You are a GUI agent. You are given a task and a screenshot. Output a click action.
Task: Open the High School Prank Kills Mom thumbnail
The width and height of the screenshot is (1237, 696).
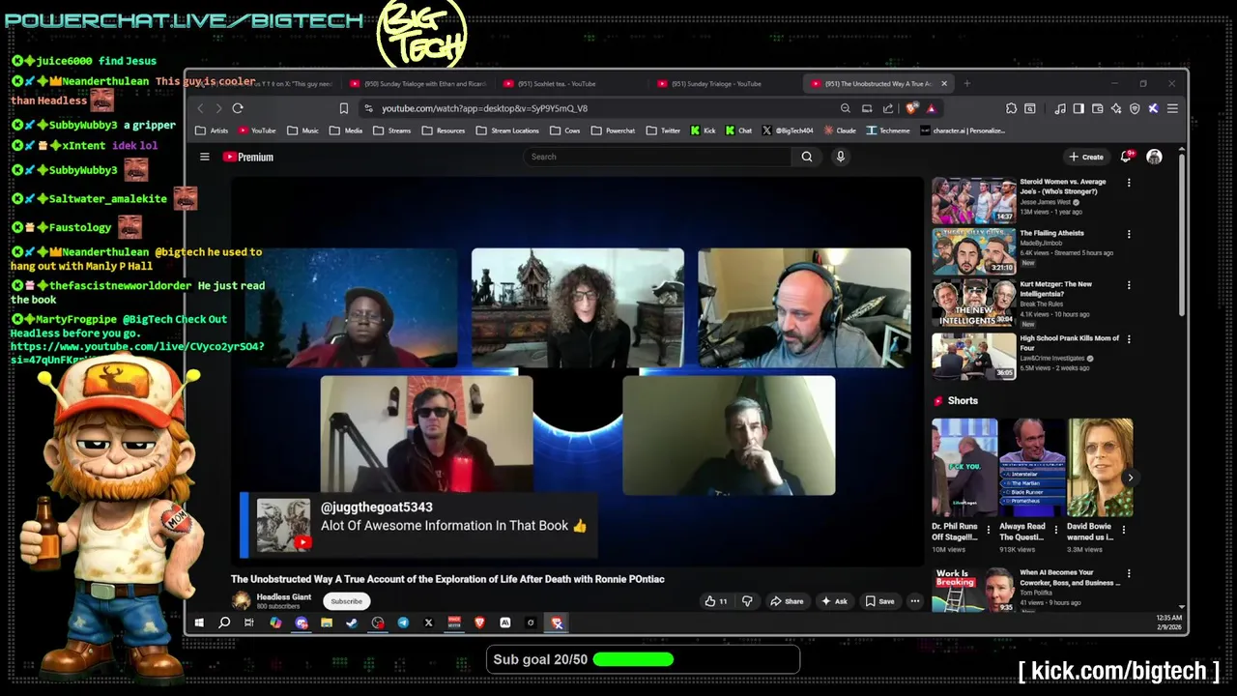(x=973, y=357)
